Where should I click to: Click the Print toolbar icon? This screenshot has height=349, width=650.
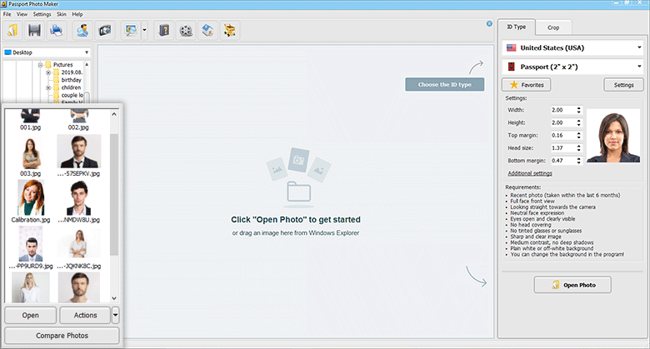pyautogui.click(x=57, y=30)
